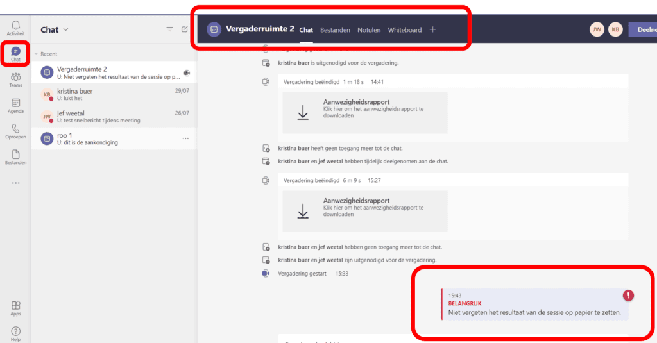The width and height of the screenshot is (657, 343).
Task: Click 'kristina buer is uitgenodigd voor de vergadering' text
Action: tap(338, 63)
